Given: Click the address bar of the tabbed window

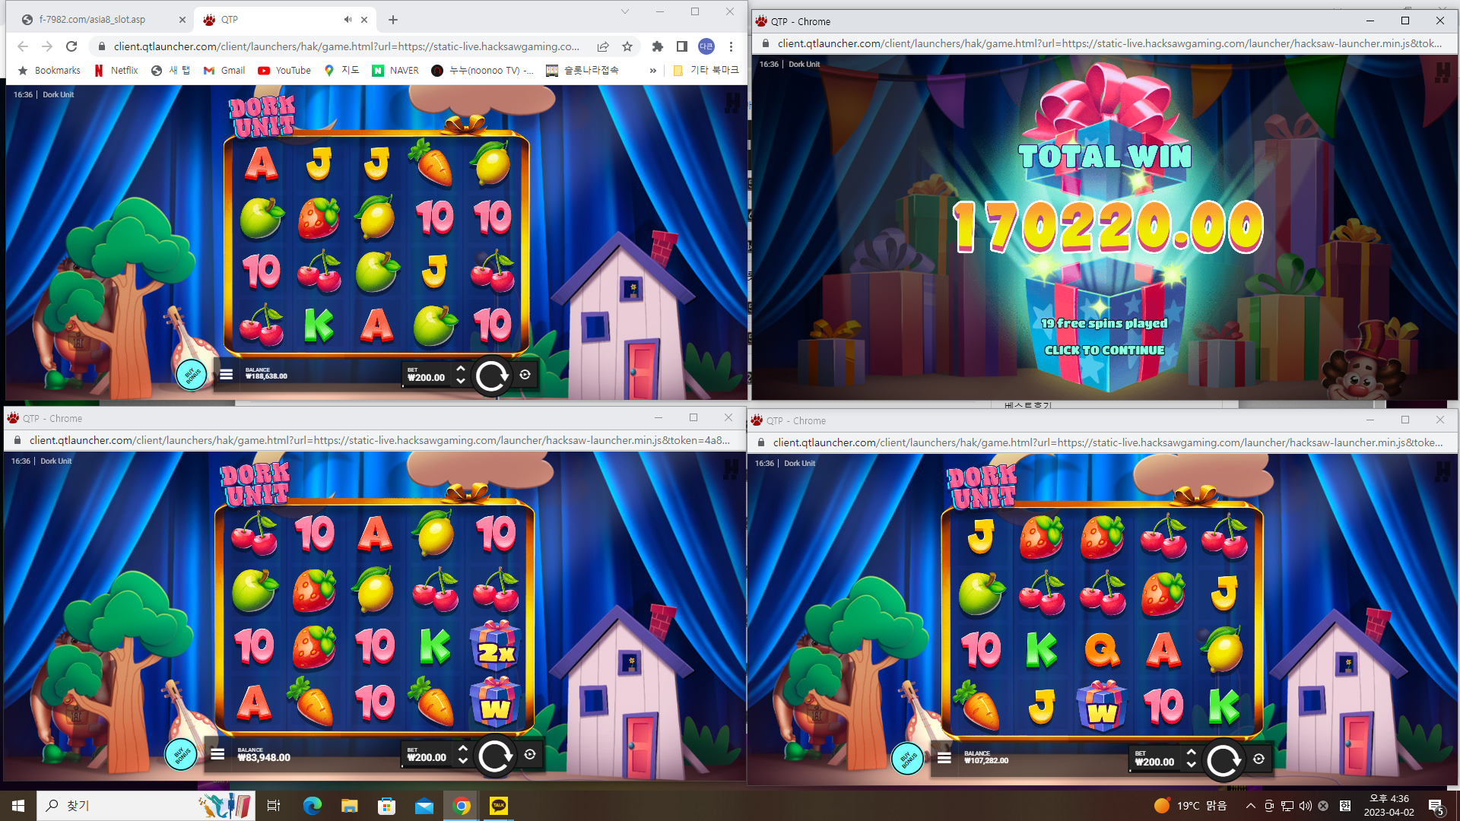Looking at the screenshot, I should 346,46.
